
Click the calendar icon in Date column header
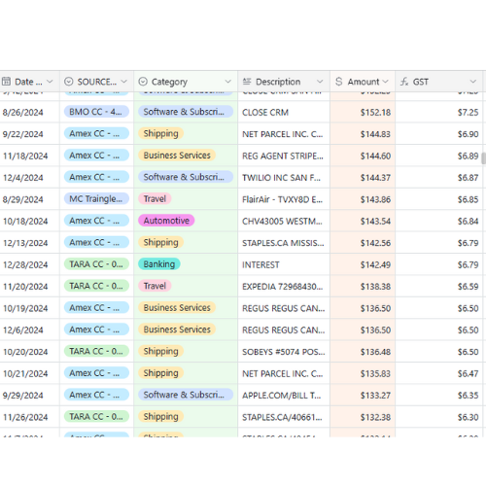[6, 82]
